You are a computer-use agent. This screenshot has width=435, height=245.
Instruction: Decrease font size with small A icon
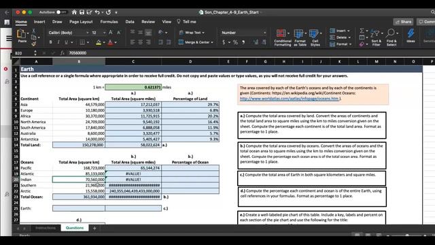pos(118,33)
